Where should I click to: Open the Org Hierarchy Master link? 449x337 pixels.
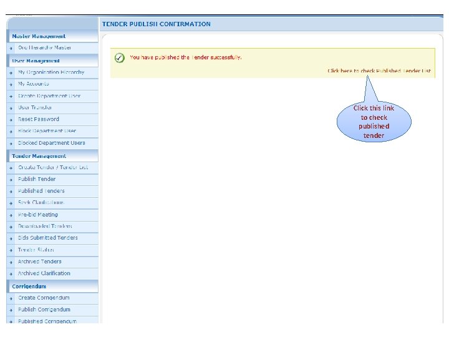click(x=44, y=47)
